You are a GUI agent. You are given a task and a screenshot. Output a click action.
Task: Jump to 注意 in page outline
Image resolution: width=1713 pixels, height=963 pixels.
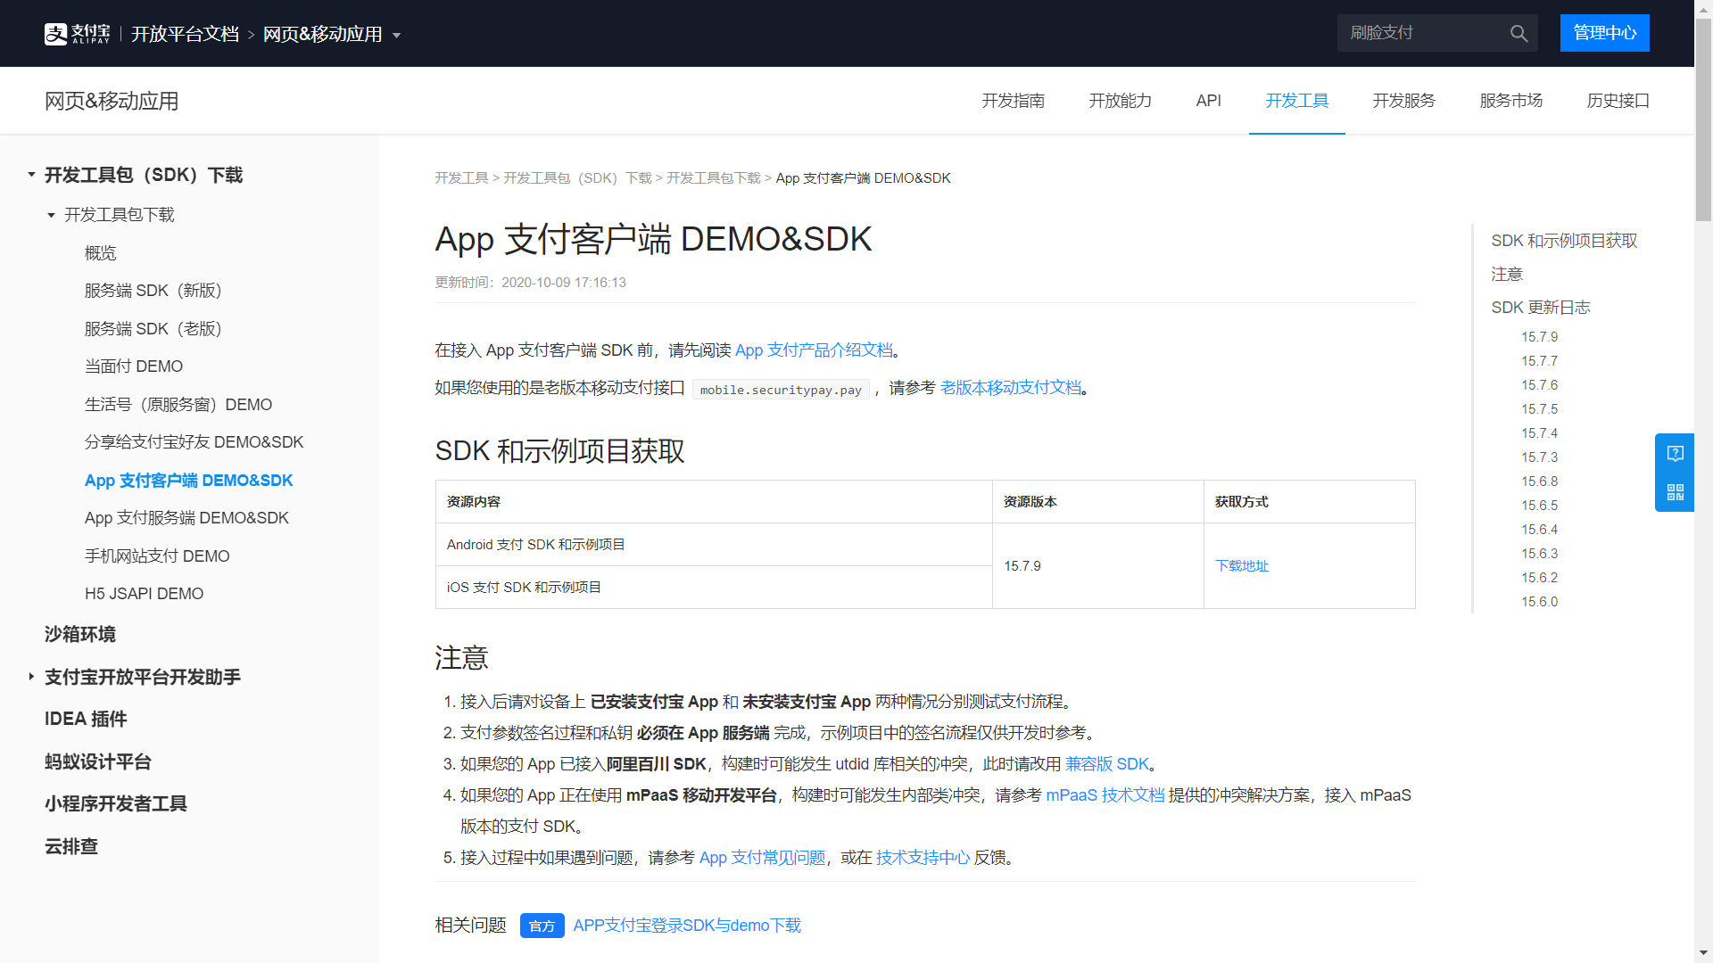click(x=1507, y=275)
